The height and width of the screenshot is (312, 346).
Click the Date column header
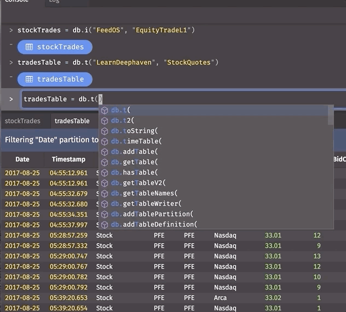coord(22,160)
